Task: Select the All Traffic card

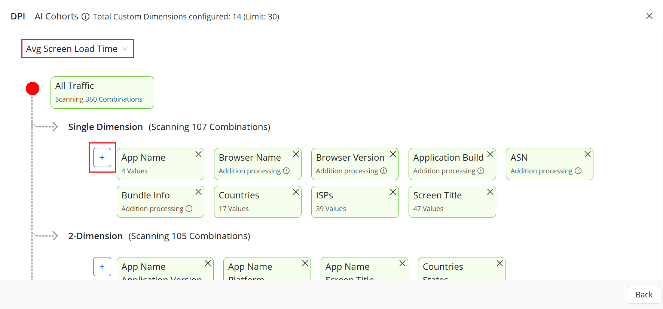Action: (102, 92)
